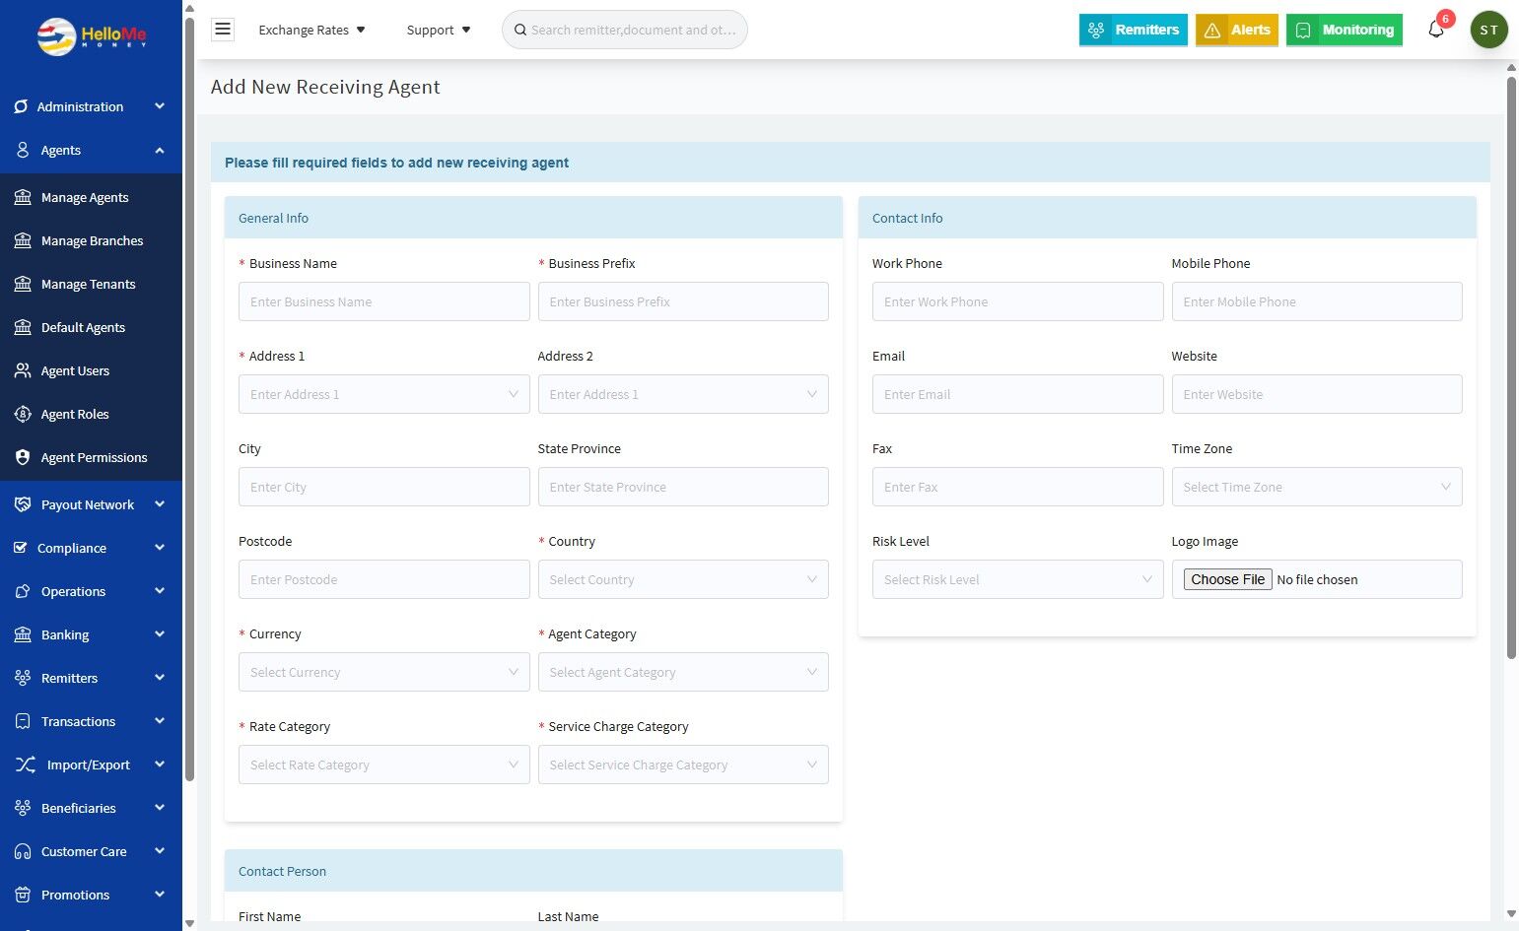
Task: Open the Address 2 dropdown field
Action: tap(683, 394)
